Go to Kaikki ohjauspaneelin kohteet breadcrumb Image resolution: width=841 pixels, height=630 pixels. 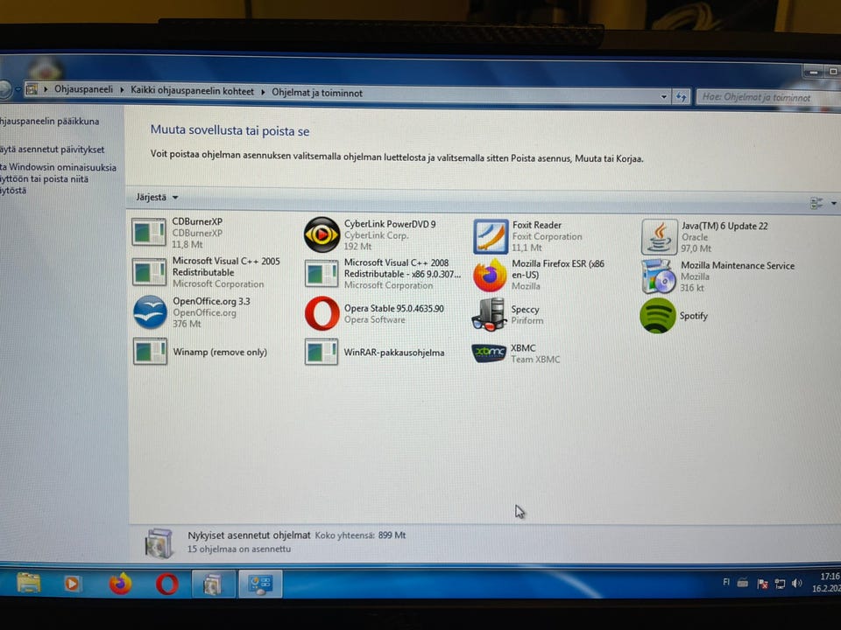pos(192,91)
